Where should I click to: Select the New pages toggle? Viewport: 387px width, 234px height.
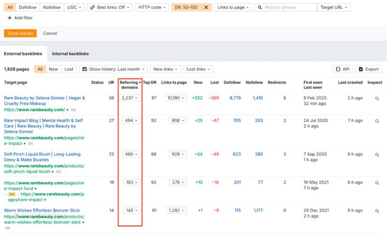53,69
